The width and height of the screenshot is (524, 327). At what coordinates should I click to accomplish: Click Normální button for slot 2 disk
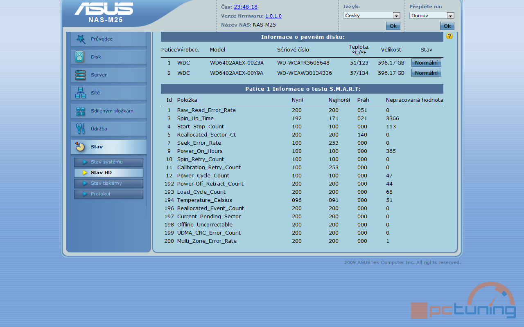pyautogui.click(x=426, y=73)
